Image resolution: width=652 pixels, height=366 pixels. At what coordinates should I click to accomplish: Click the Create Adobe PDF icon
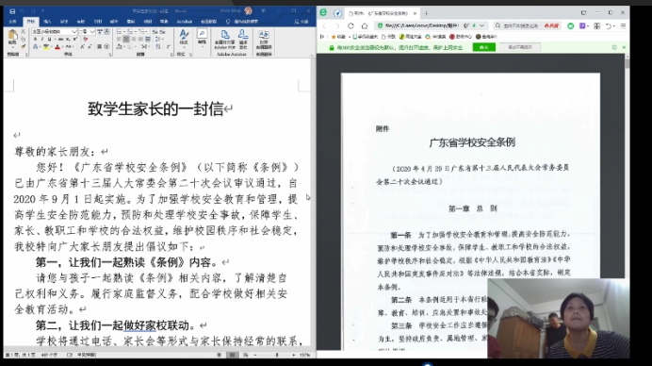click(x=225, y=39)
